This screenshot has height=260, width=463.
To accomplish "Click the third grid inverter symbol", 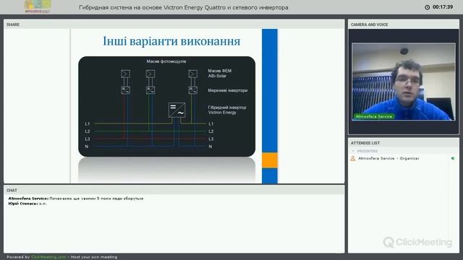I will click(x=193, y=90).
